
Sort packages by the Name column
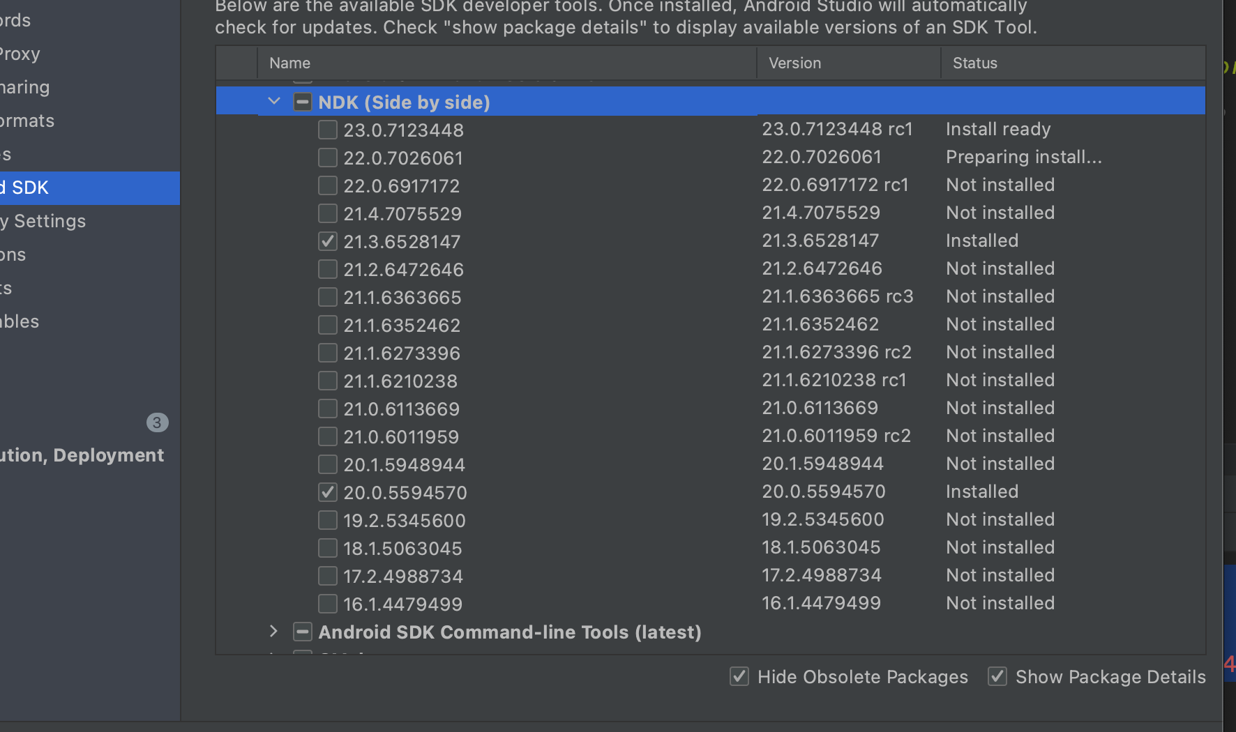(289, 63)
